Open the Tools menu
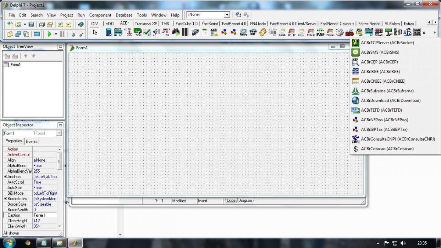441x248 pixels. (141, 15)
